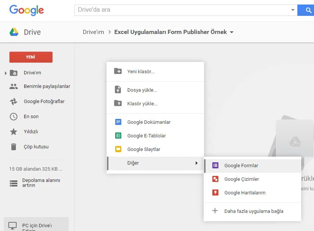This screenshot has height=231, width=314.
Task: Click the Çöp kutusu trash icon
Action: 14,146
